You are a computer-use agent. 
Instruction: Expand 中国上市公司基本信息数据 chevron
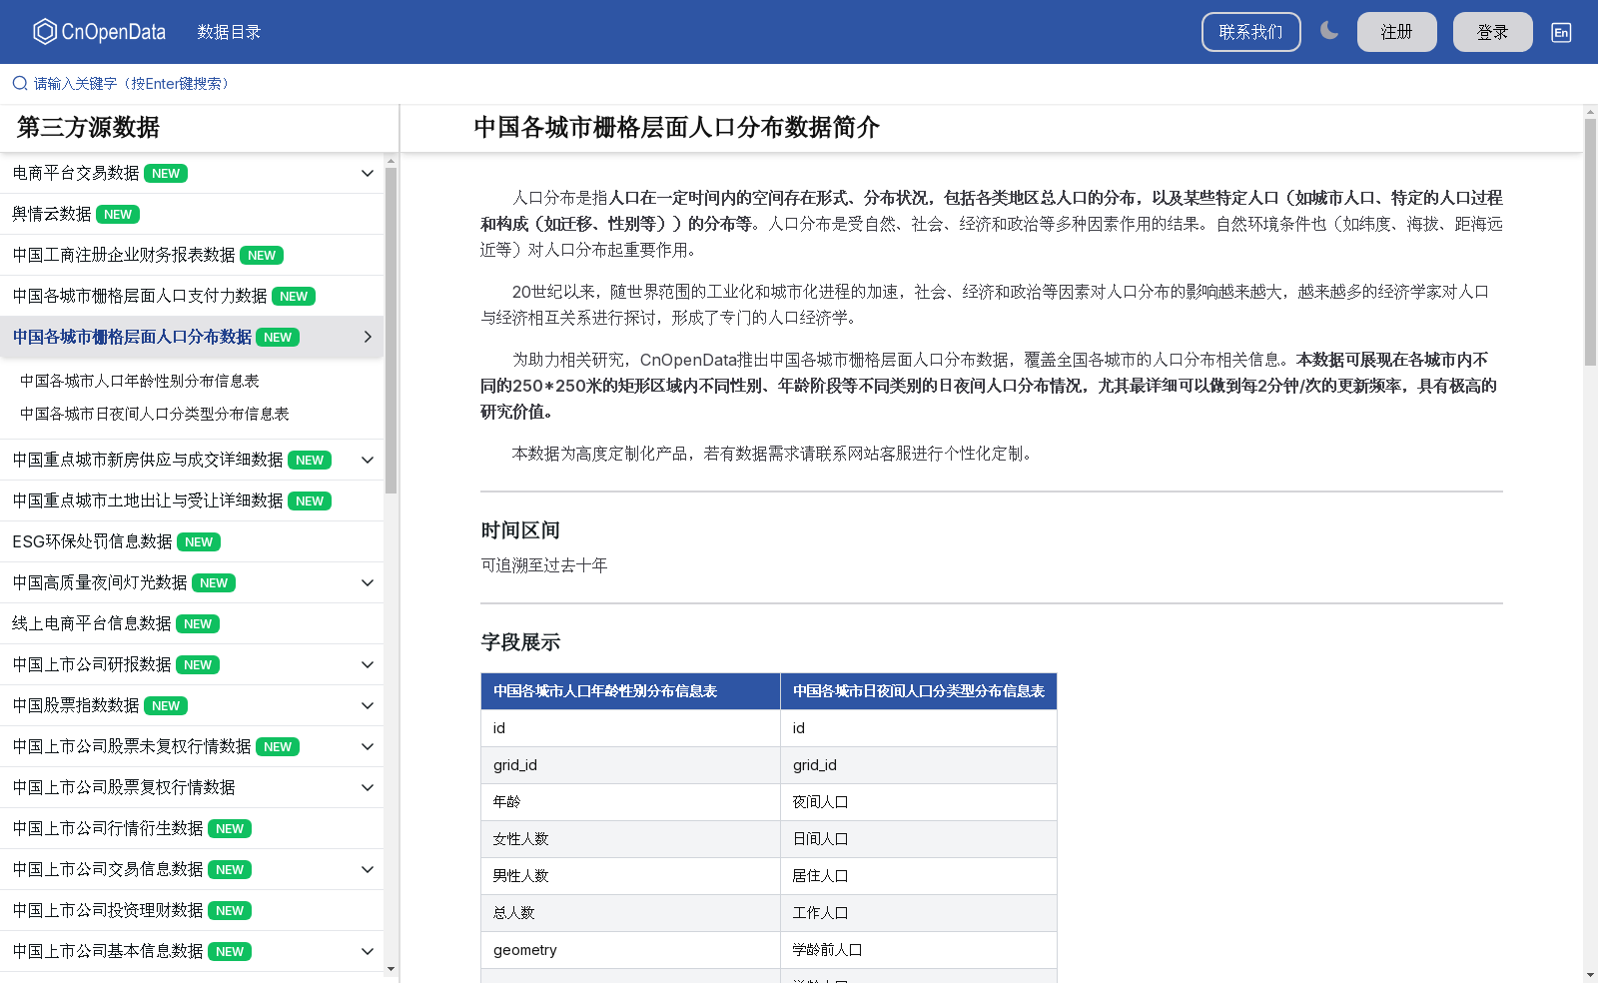click(367, 951)
